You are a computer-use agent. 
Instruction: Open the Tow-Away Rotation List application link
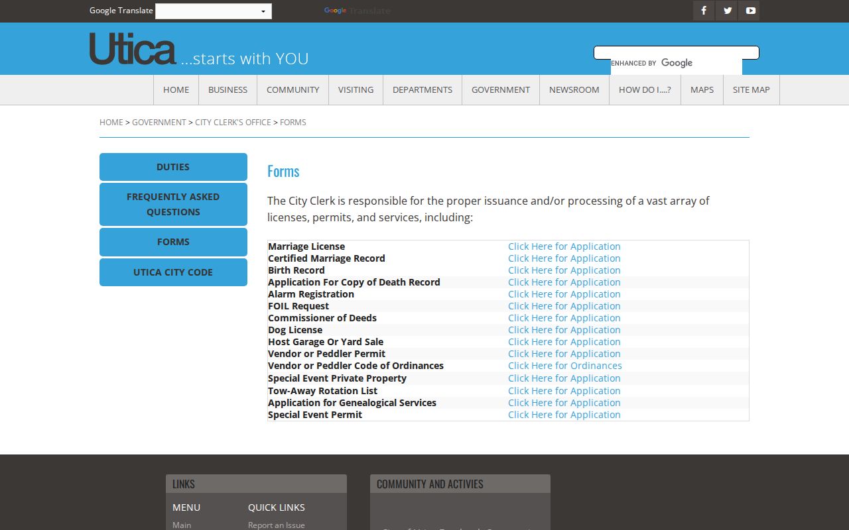pos(564,391)
